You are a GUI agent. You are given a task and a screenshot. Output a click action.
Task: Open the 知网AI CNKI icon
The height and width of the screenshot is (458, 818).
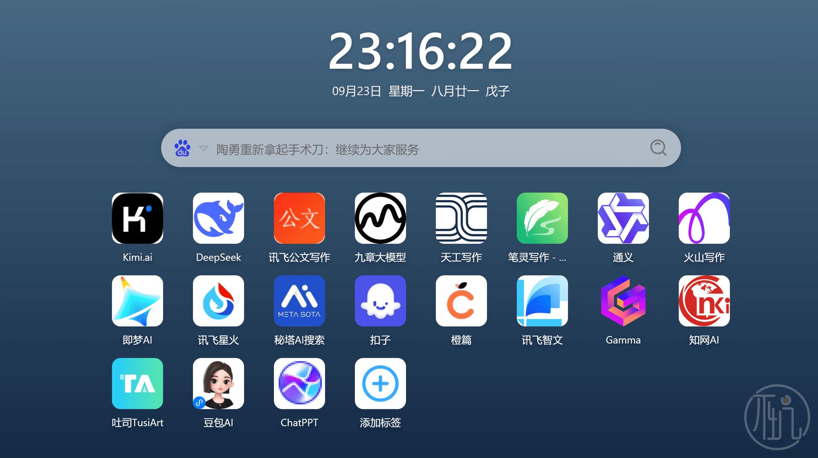(704, 301)
